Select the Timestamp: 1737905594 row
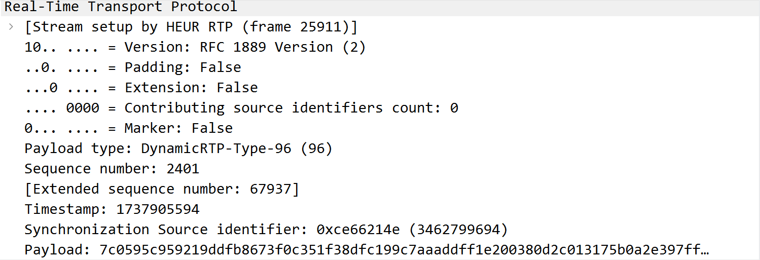Viewport: 760px width, 260px height. (x=380, y=209)
